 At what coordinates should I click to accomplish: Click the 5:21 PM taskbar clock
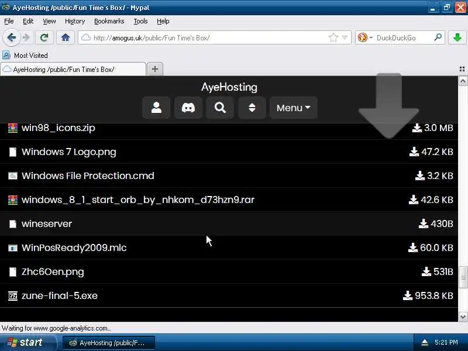[446, 342]
